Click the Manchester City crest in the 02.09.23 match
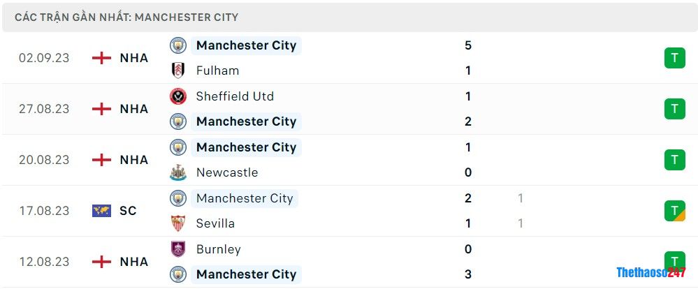Viewport: 698px width, 289px height. pyautogui.click(x=178, y=45)
